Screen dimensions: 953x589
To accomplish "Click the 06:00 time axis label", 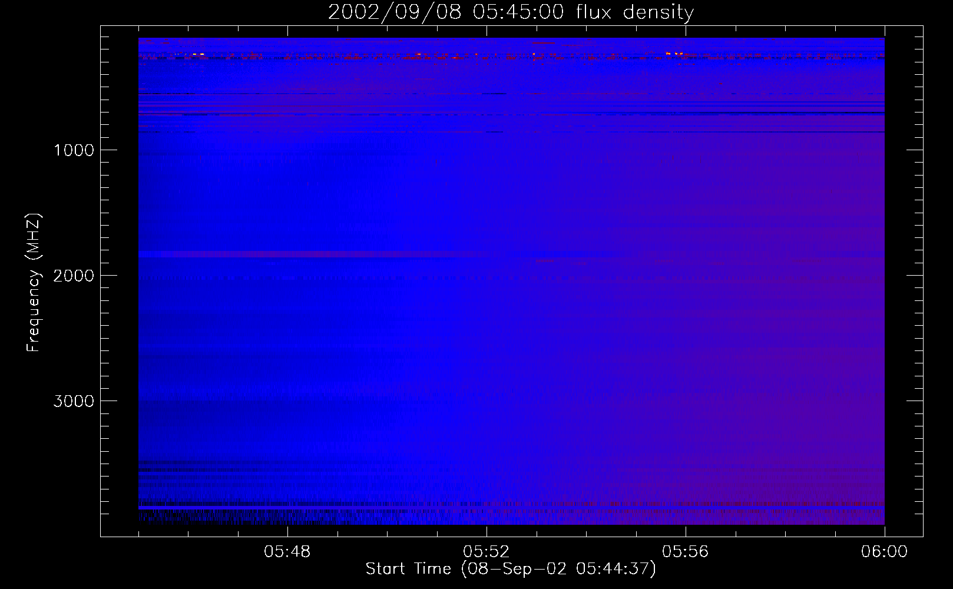I will pos(884,552).
